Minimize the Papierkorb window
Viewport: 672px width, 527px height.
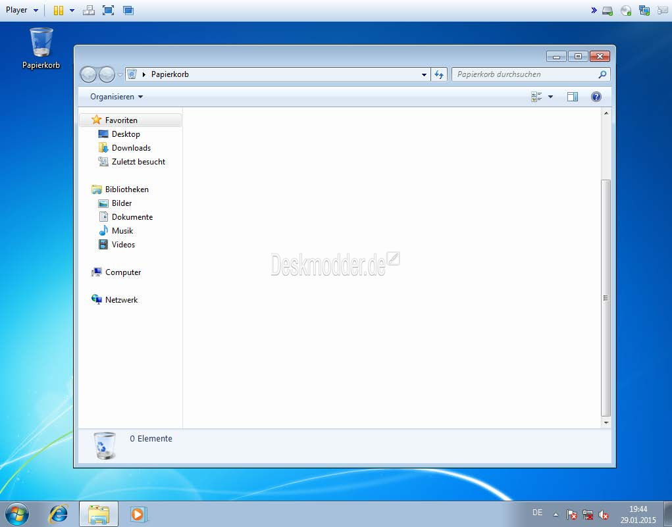click(x=557, y=57)
